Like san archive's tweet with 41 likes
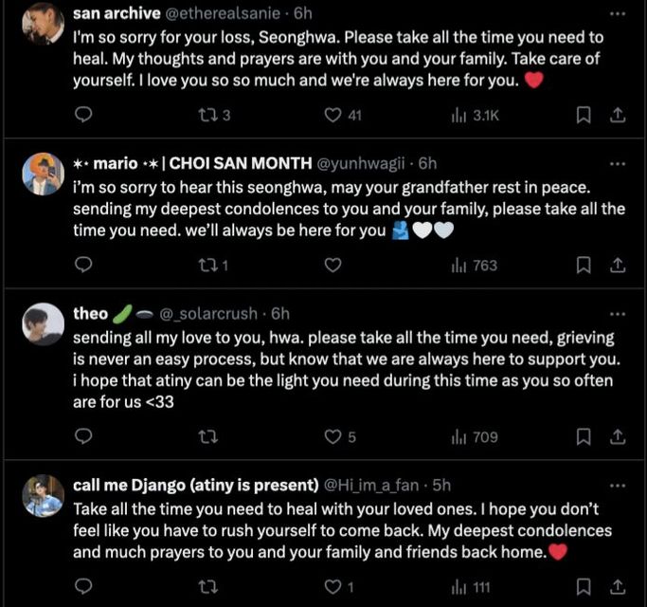This screenshot has height=607, width=647. 332,115
